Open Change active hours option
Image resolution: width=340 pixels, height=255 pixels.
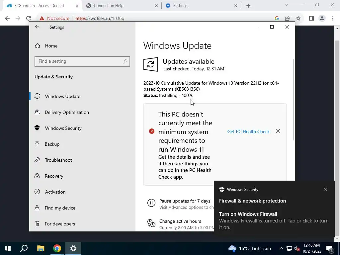[180, 221]
